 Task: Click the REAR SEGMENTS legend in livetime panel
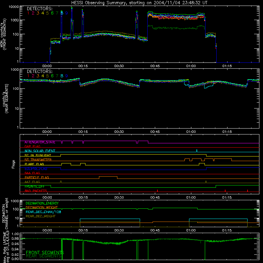pos(44,256)
